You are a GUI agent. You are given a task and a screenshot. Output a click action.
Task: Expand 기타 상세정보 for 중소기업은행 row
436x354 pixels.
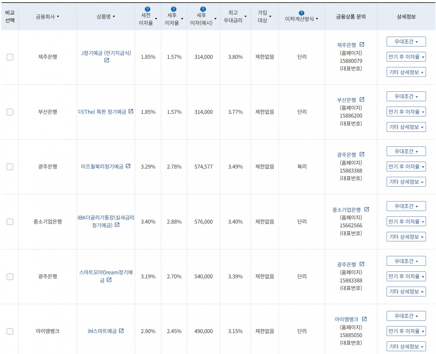tap(406, 237)
